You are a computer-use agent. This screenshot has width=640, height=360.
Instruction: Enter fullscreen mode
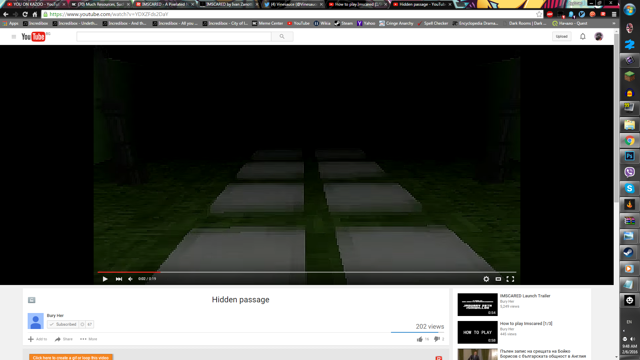point(510,279)
